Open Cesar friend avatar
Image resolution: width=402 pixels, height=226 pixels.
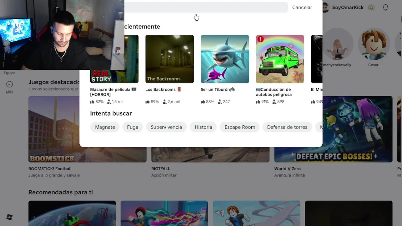coord(373,44)
